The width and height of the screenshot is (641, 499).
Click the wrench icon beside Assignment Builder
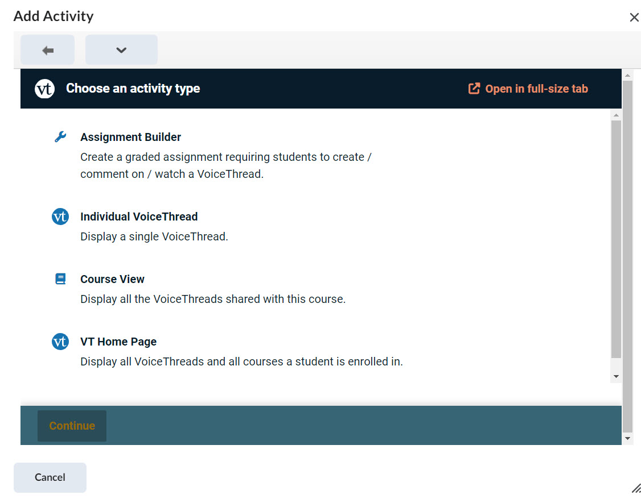tap(60, 136)
